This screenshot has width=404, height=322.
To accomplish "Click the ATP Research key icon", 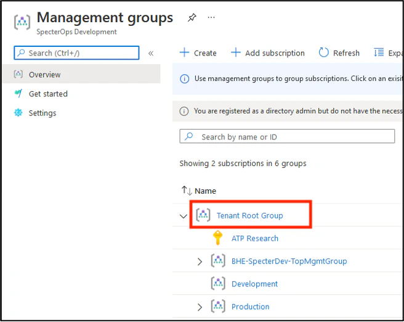I will [x=217, y=239].
